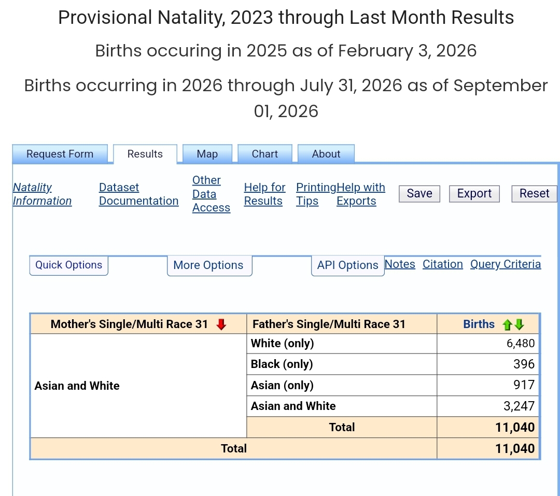Click the Save button

tap(419, 193)
